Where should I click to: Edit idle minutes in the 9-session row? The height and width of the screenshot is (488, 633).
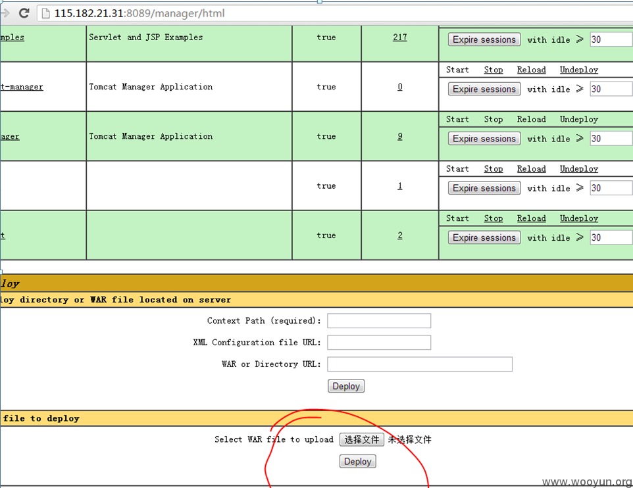click(x=611, y=139)
